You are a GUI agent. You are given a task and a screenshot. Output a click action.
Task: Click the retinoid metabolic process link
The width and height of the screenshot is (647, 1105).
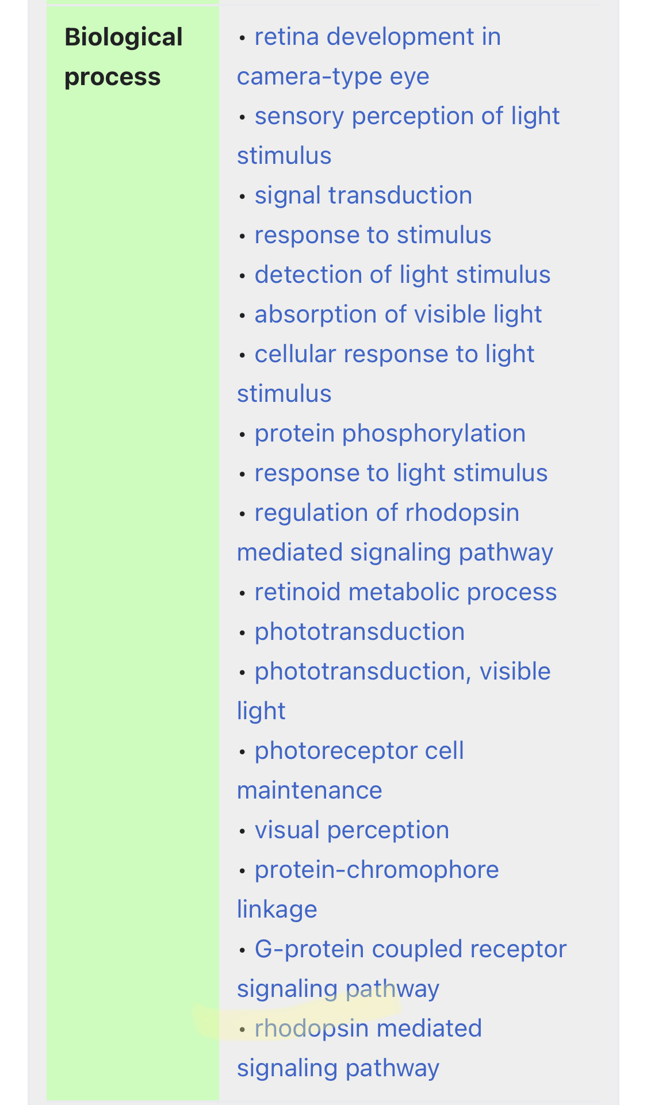click(405, 592)
